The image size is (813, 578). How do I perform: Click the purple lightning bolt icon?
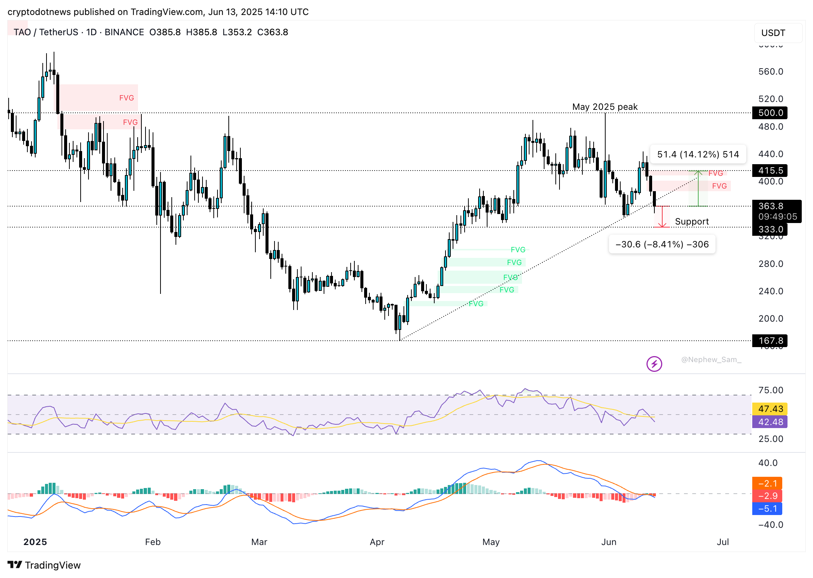[654, 364]
